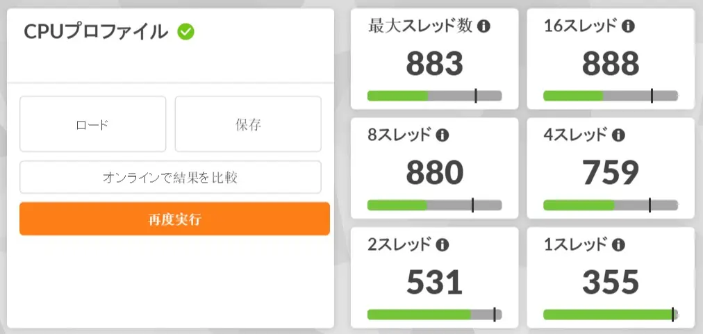Open info icon next to 1スレッド
The height and width of the screenshot is (334, 703).
(618, 244)
